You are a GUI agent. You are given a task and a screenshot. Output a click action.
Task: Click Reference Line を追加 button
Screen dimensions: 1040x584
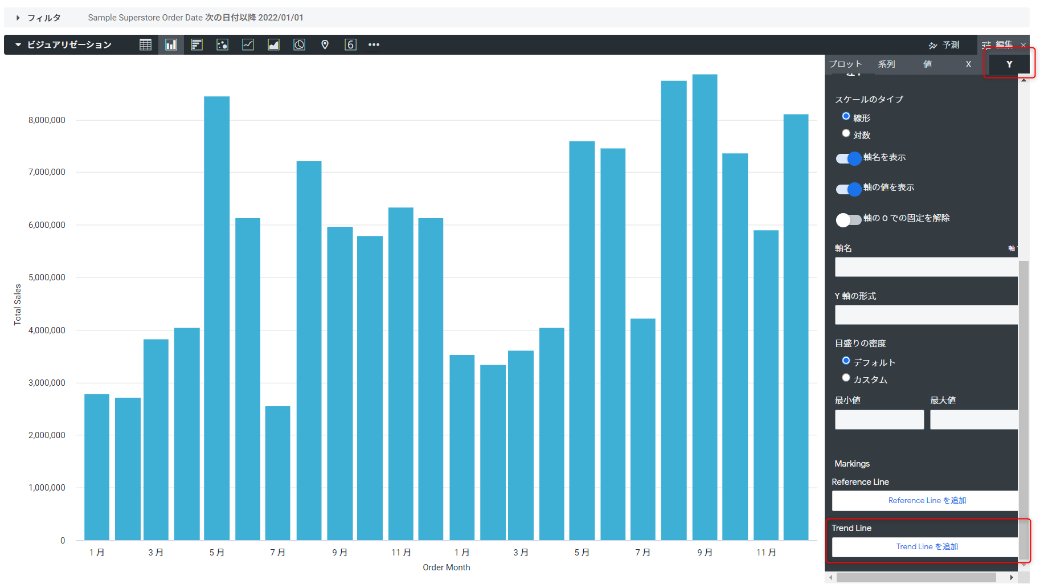926,500
